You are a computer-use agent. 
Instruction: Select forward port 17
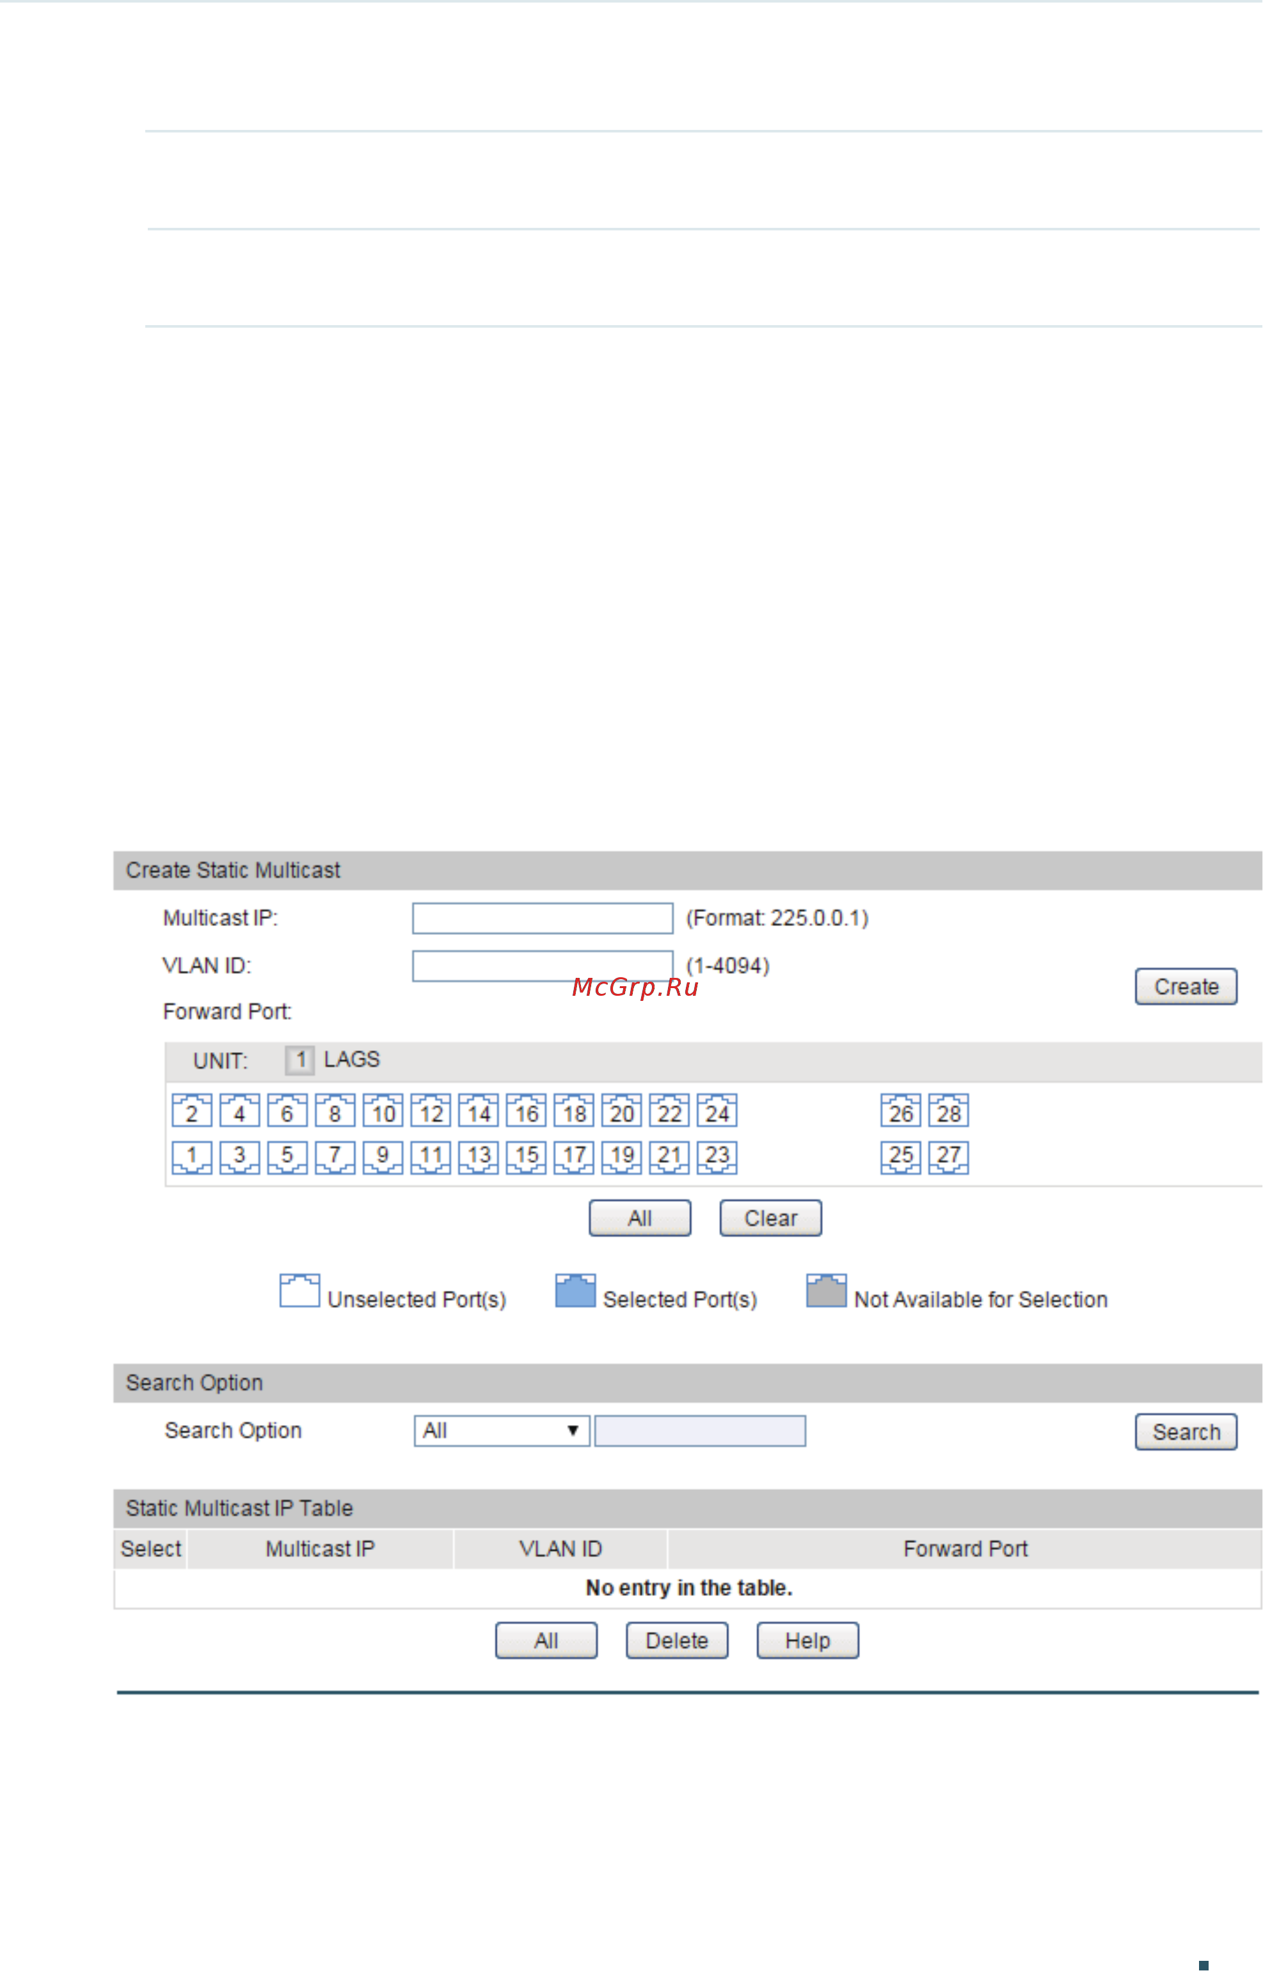(x=573, y=1158)
